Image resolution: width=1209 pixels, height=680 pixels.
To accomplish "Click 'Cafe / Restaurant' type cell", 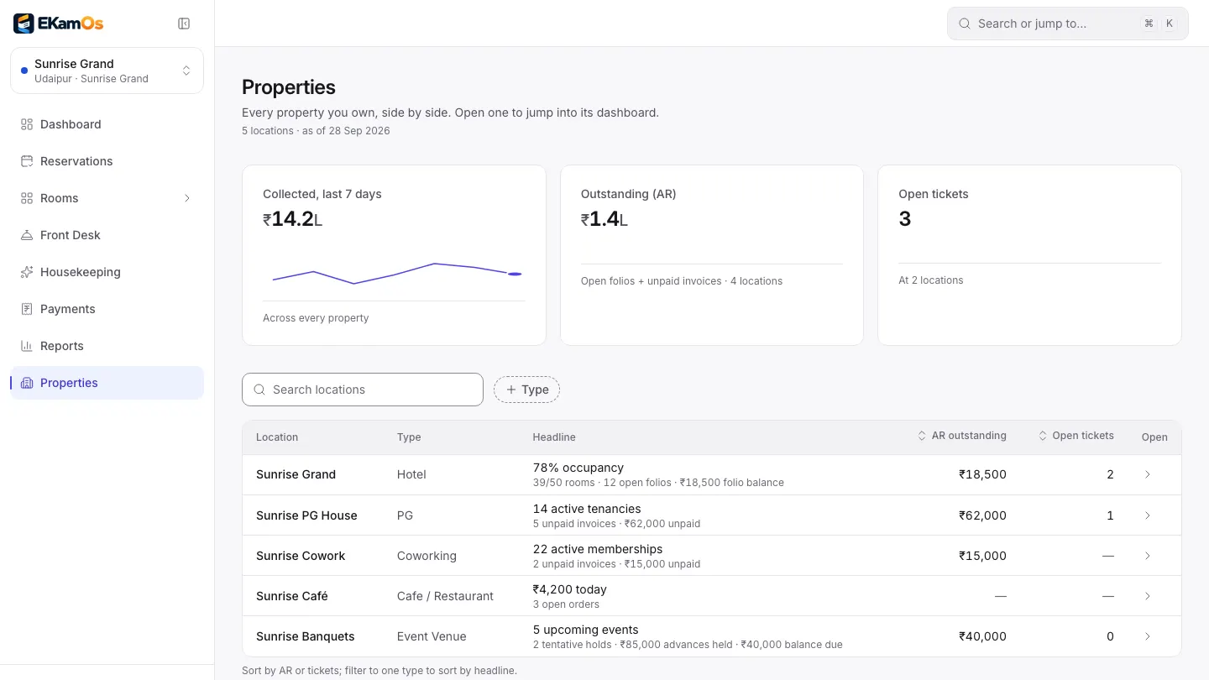I will tap(445, 596).
